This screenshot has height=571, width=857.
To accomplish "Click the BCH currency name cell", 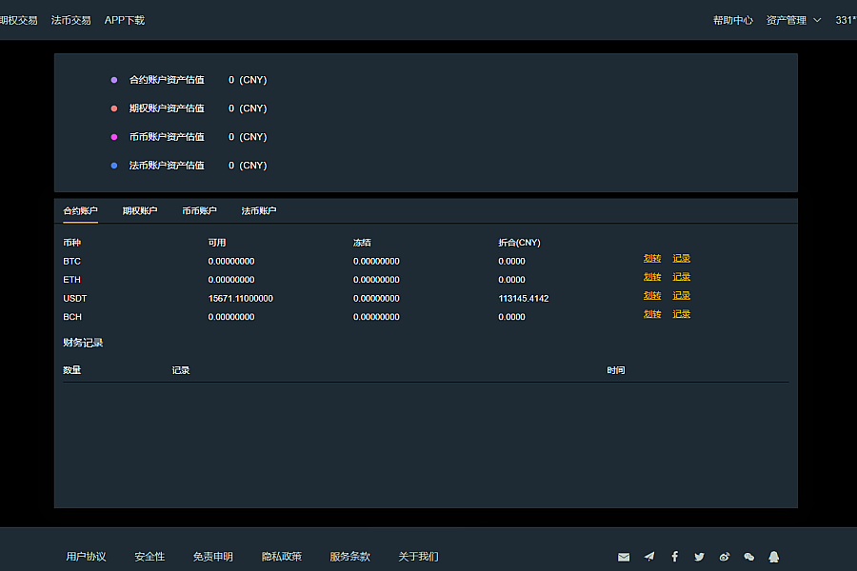I will (x=72, y=317).
